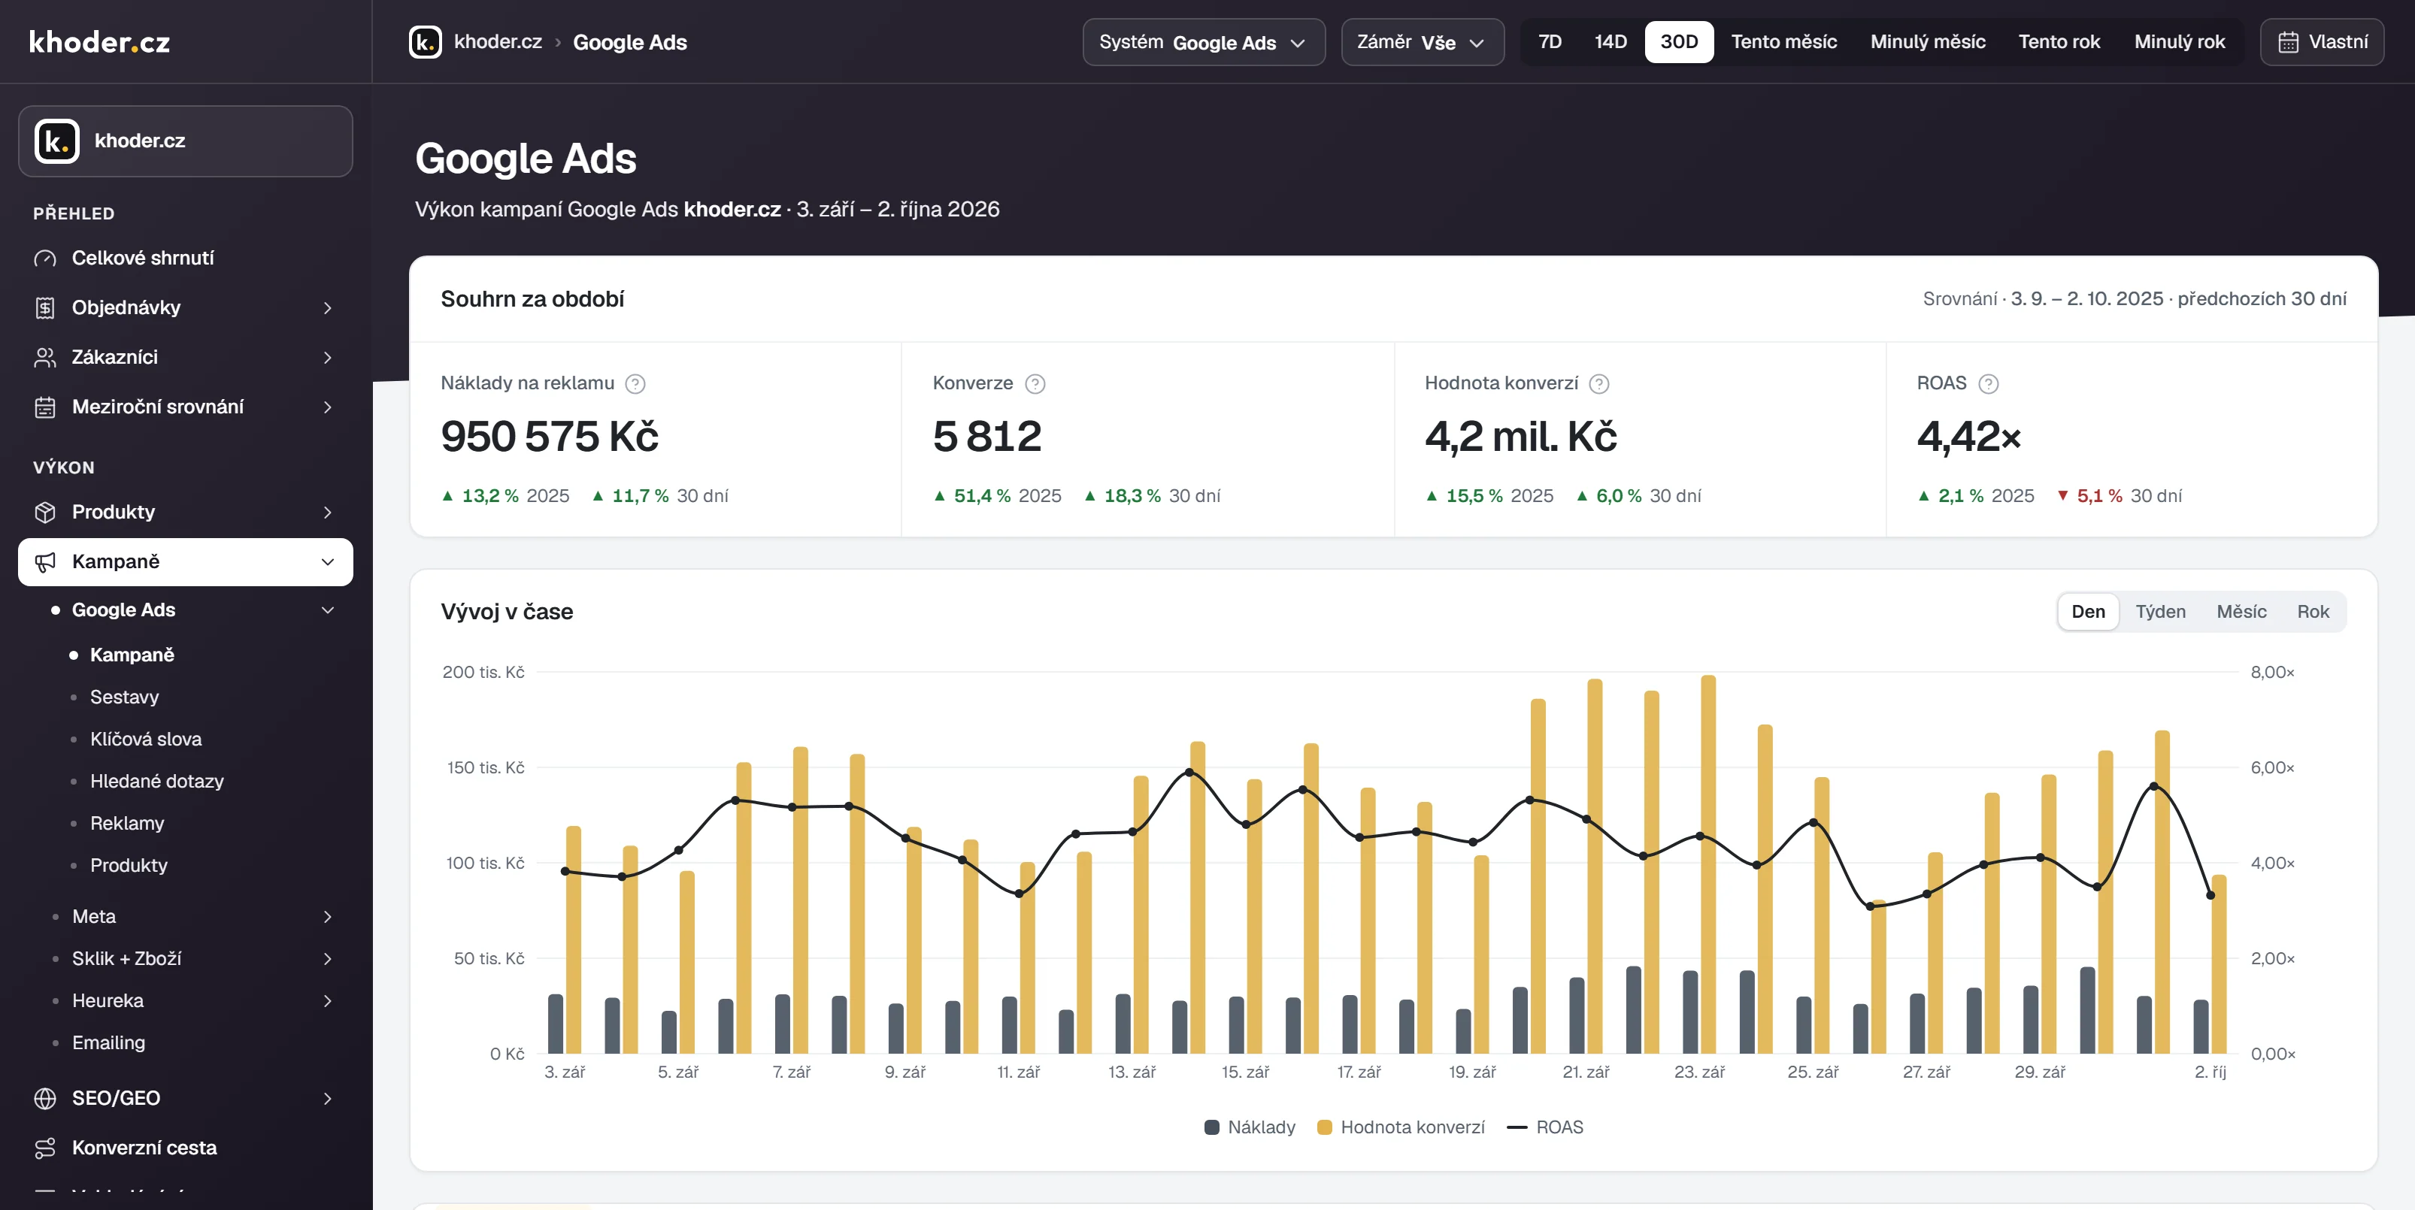The image size is (2415, 1210).
Task: Switch chart granularity to Týden
Action: tap(2160, 611)
